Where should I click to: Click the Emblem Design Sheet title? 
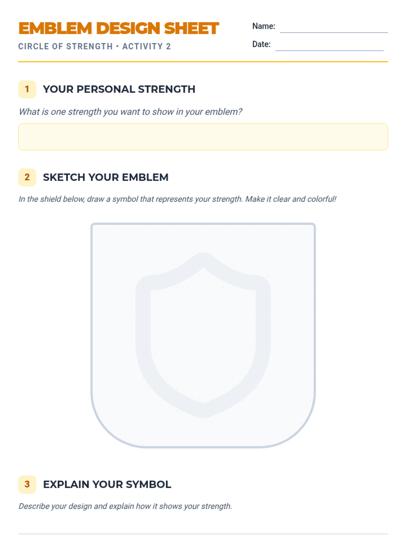pos(118,28)
